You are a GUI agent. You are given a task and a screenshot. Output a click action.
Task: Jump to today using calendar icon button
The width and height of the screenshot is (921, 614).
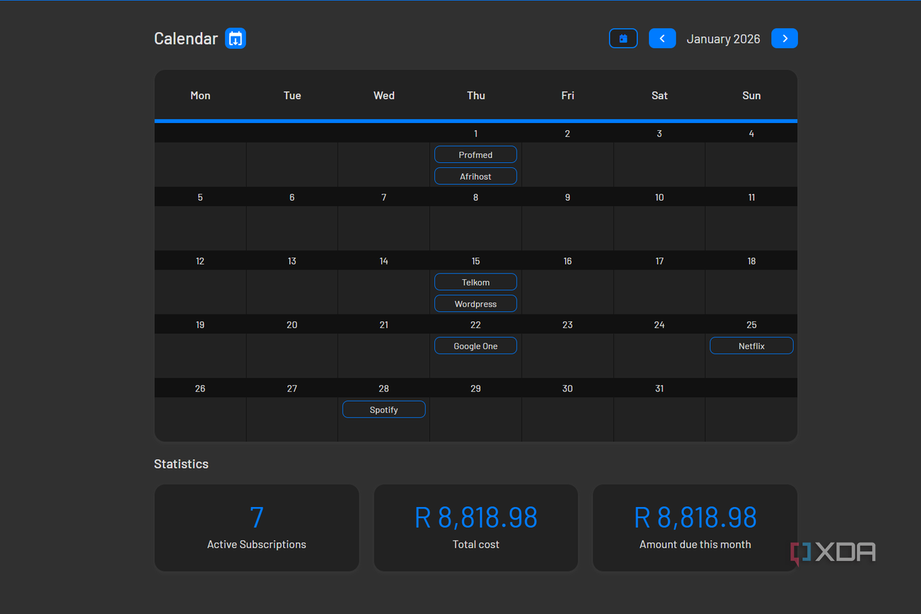623,39
